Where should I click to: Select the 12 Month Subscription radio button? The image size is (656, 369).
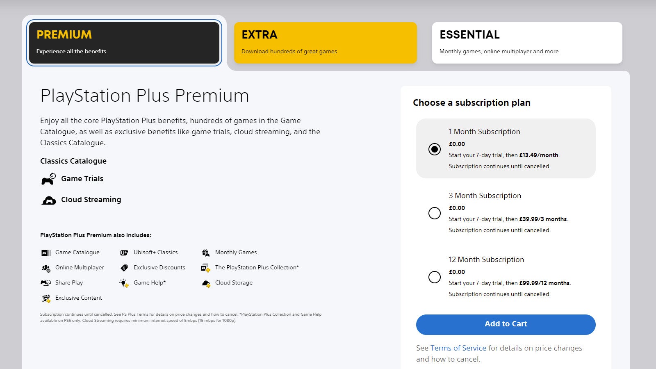[x=435, y=277]
